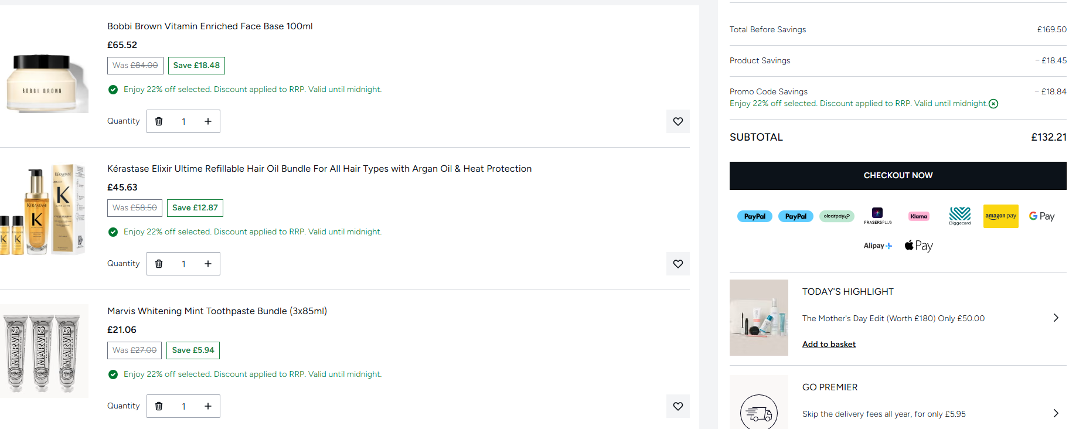Select Klarna payment option
This screenshot has width=1069, height=429.
click(x=918, y=216)
